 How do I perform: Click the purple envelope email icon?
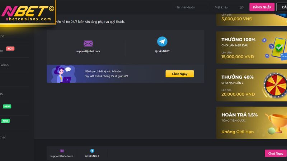[88, 43]
